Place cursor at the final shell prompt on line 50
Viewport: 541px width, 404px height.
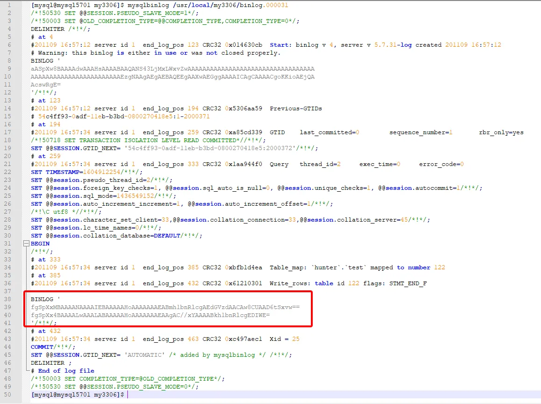point(127,395)
